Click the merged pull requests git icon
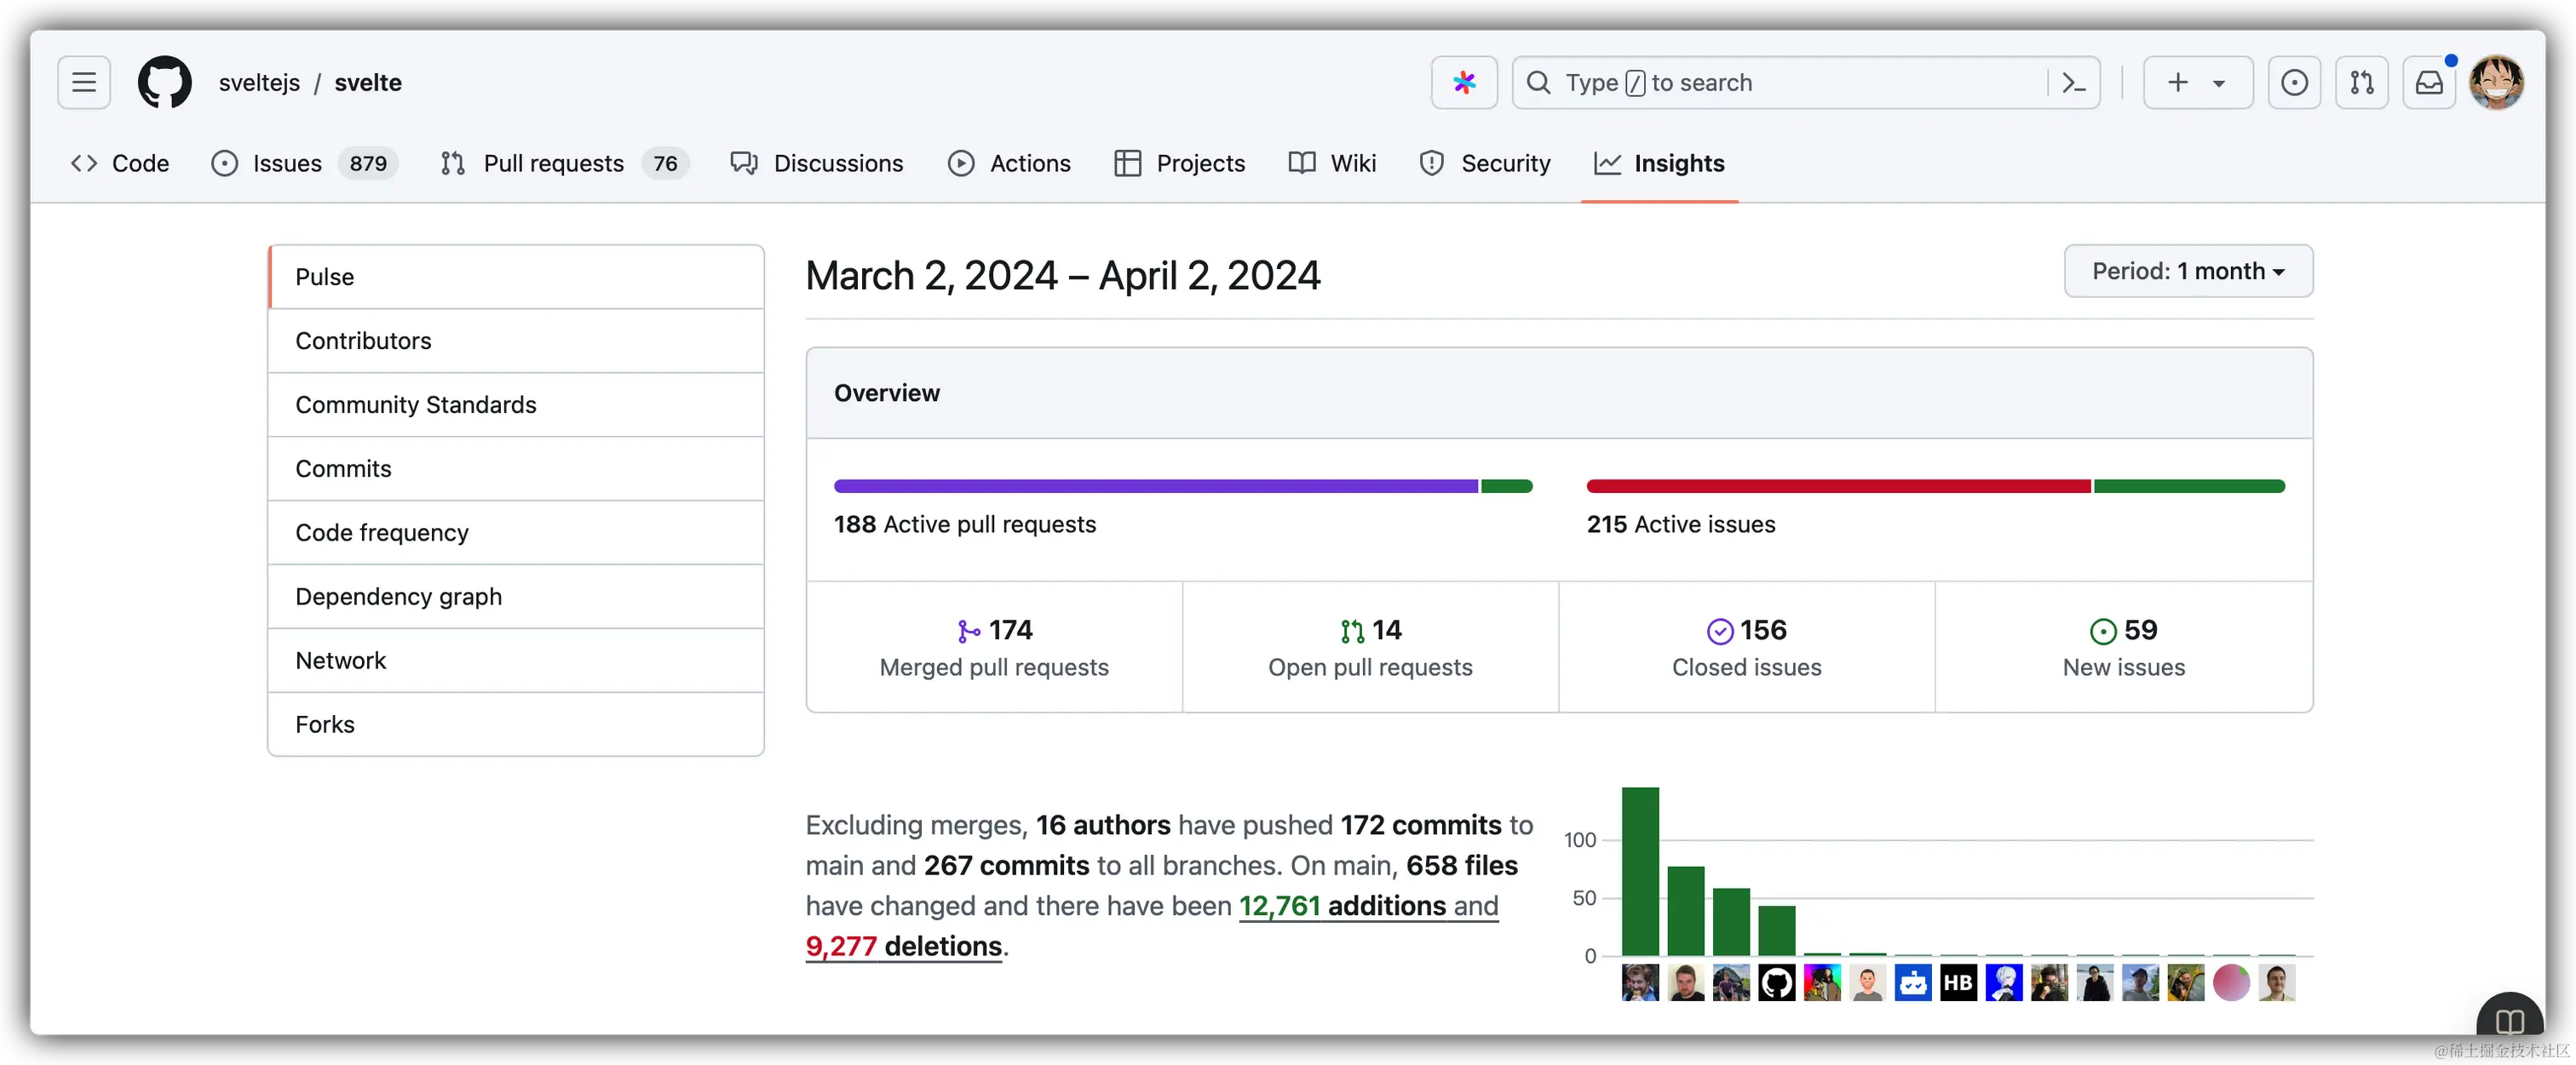2576x1065 pixels. pyautogui.click(x=966, y=631)
